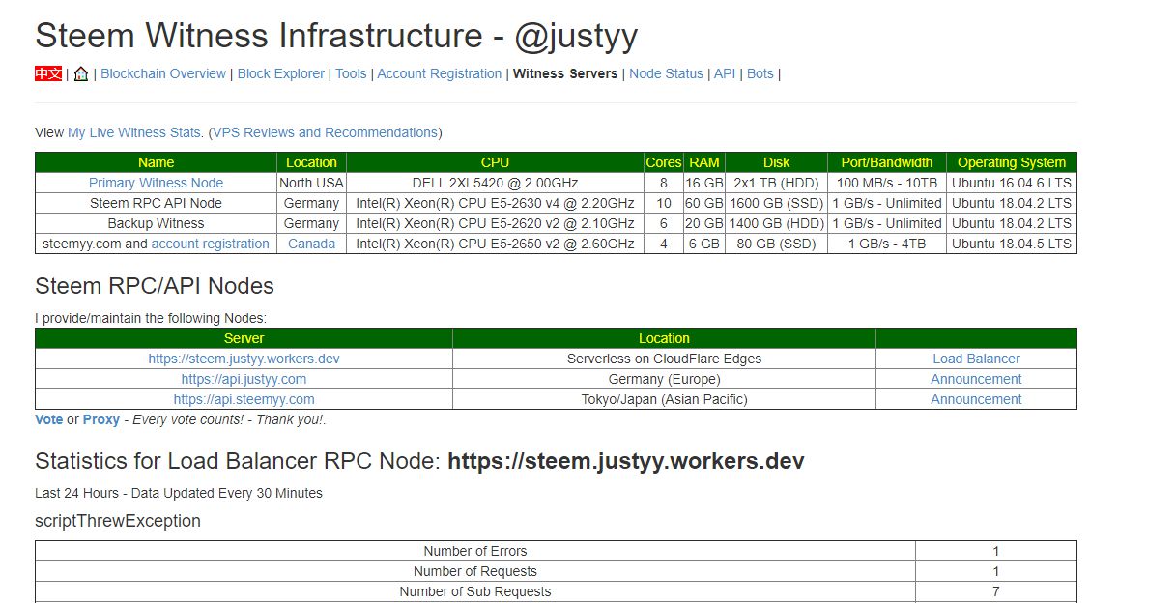Viewport: 1176px width, 603px height.
Task: Select '100 MB/s - 10TB' bandwidth cell
Action: point(887,183)
